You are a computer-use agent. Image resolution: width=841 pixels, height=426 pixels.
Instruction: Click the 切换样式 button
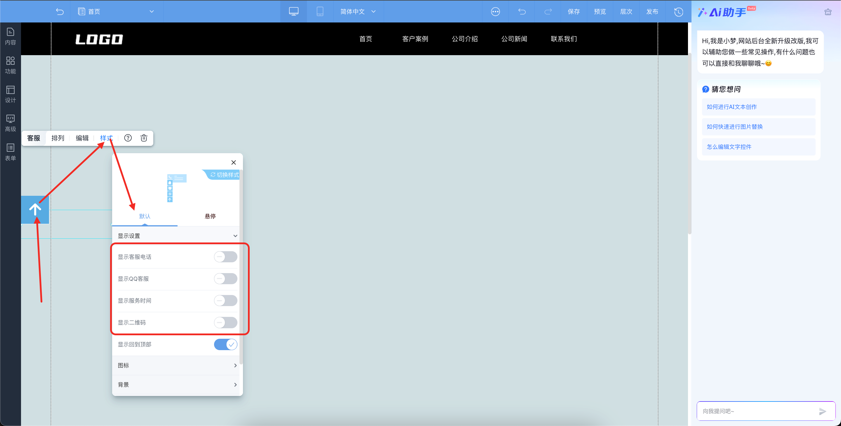tap(224, 175)
